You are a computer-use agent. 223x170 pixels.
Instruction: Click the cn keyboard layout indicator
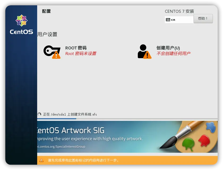tap(179, 20)
